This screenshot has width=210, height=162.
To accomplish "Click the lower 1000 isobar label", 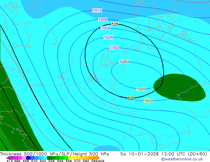I will pyautogui.click(x=141, y=89).
